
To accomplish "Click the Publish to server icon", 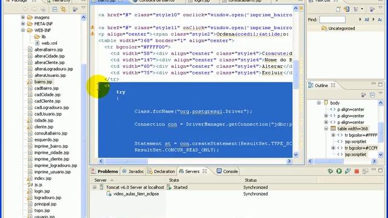I will tap(365, 171).
